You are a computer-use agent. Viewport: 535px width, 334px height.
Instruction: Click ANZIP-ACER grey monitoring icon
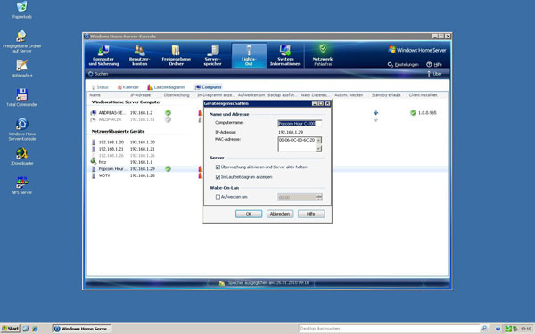pos(168,119)
